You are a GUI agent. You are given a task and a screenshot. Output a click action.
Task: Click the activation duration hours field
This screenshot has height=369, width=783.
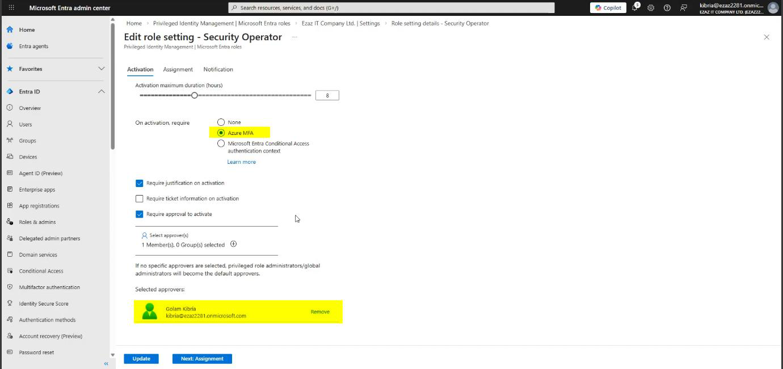coord(327,95)
